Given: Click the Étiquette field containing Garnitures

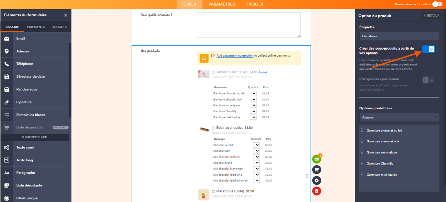Looking at the screenshot, I should (x=399, y=36).
